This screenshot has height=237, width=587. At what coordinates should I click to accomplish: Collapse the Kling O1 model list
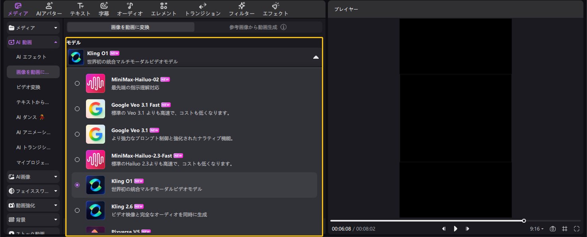click(x=316, y=57)
